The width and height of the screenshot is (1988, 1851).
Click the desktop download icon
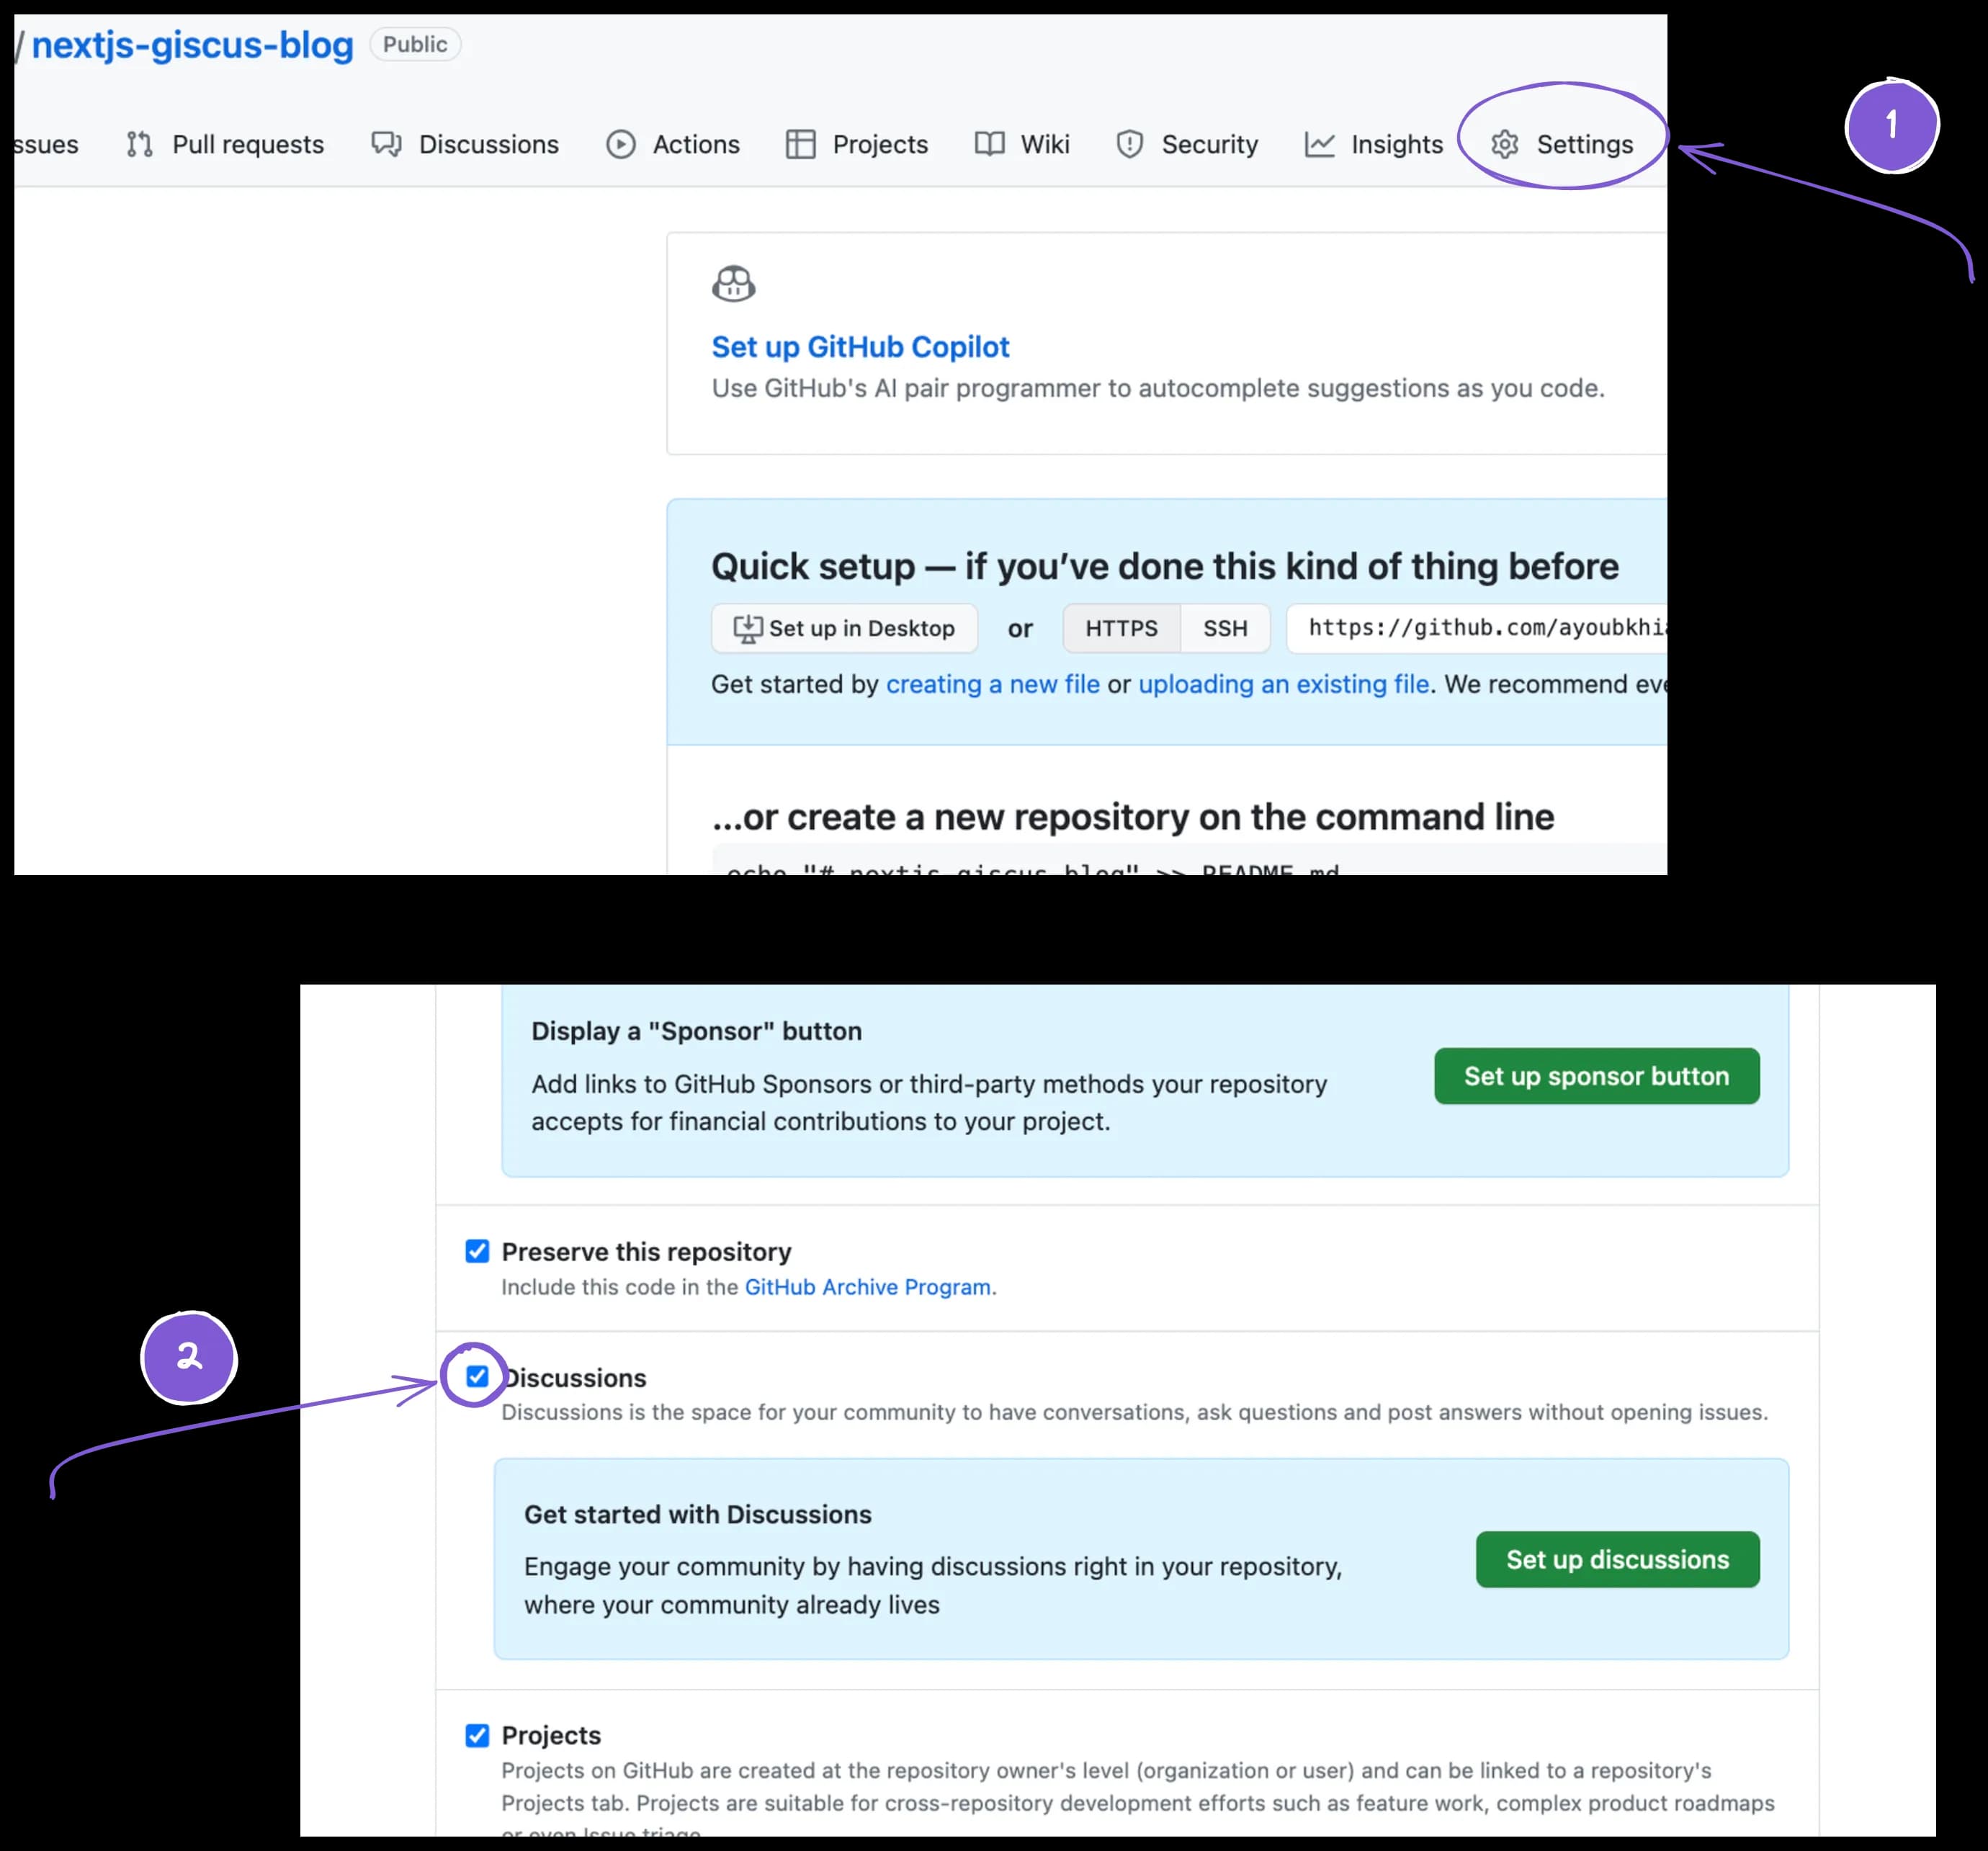[748, 628]
